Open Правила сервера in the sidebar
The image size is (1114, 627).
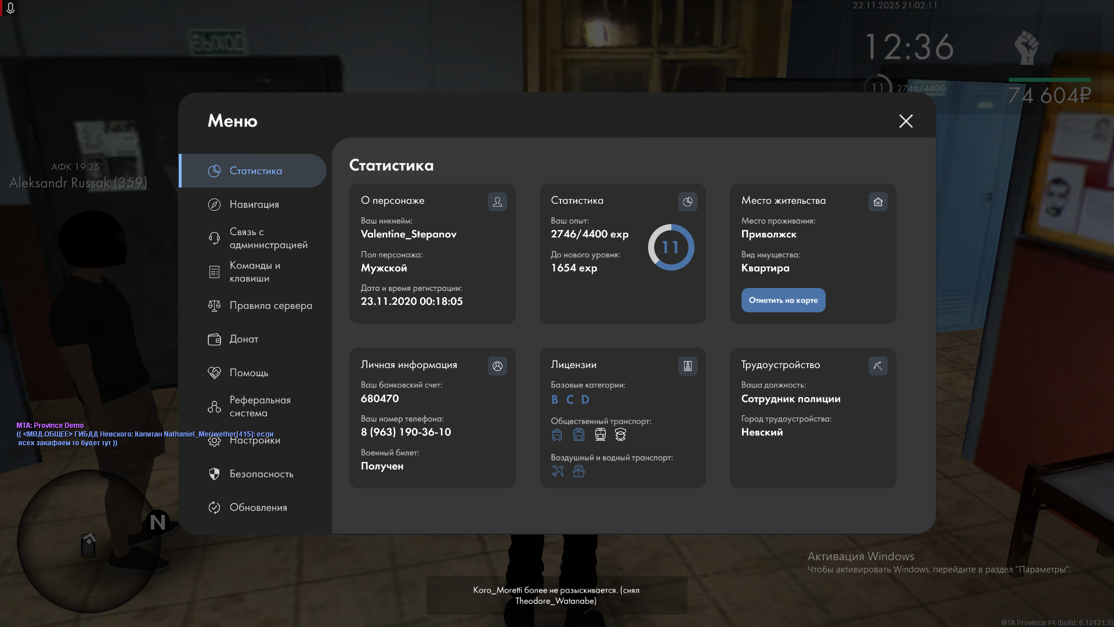pos(270,305)
